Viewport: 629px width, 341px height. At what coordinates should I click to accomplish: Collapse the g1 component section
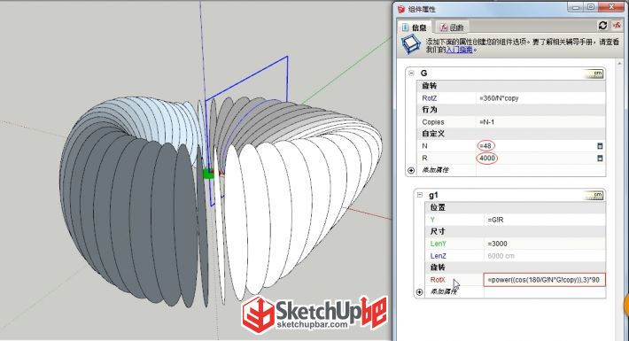pyautogui.click(x=420, y=195)
